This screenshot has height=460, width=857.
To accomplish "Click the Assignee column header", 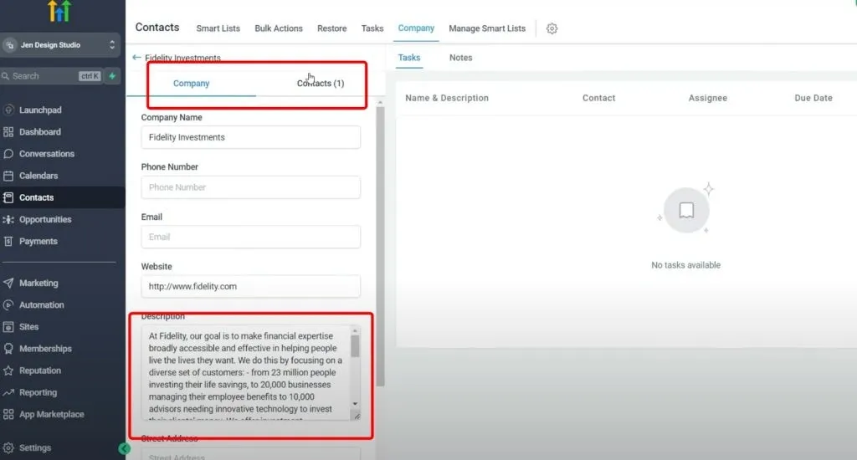I will click(708, 98).
